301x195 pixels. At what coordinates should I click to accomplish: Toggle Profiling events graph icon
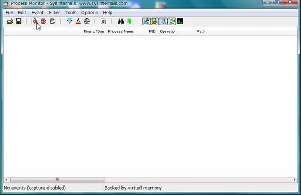pos(180,21)
